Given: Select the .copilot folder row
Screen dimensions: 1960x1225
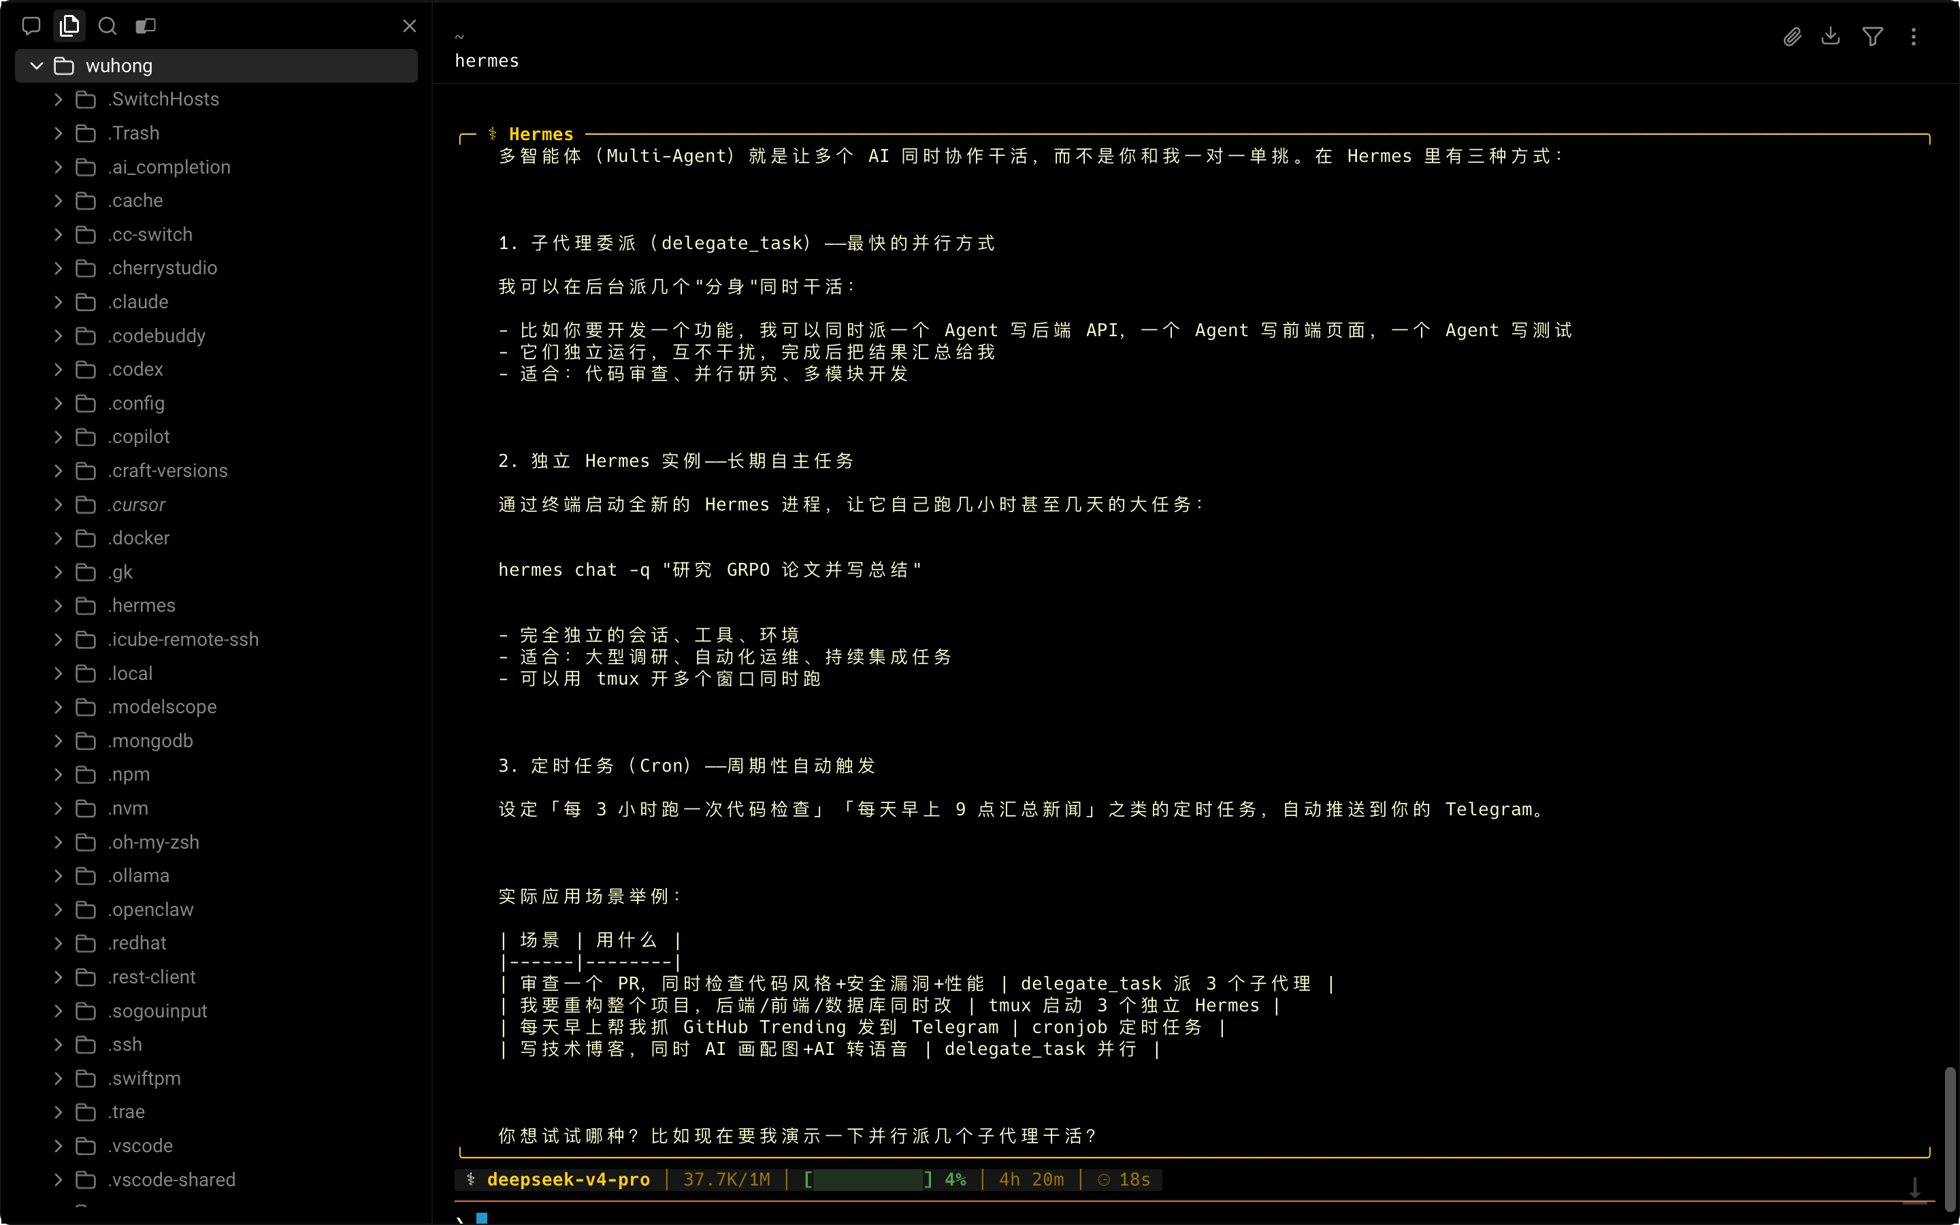Looking at the screenshot, I should pyautogui.click(x=216, y=437).
